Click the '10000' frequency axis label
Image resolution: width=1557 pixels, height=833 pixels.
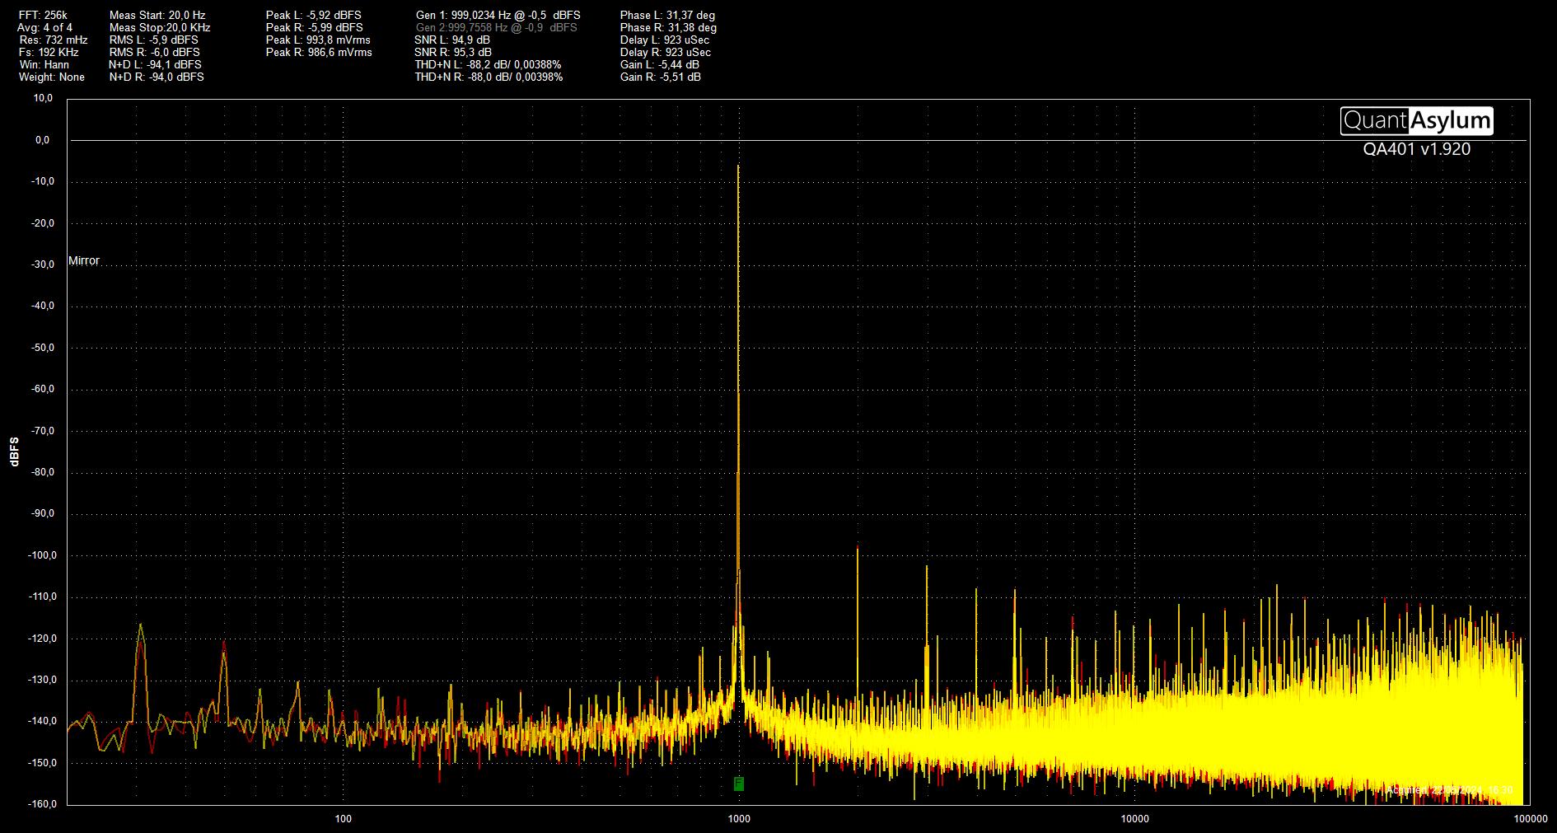[x=1134, y=819]
